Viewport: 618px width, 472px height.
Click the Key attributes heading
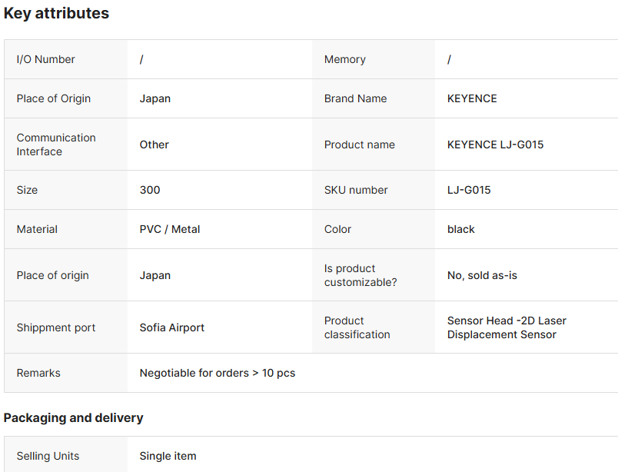pyautogui.click(x=56, y=13)
